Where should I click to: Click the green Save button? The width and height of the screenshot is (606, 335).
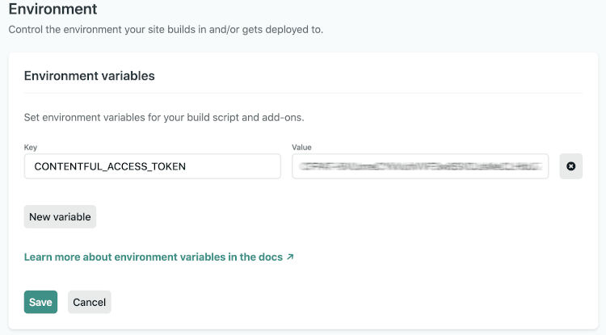click(x=40, y=302)
